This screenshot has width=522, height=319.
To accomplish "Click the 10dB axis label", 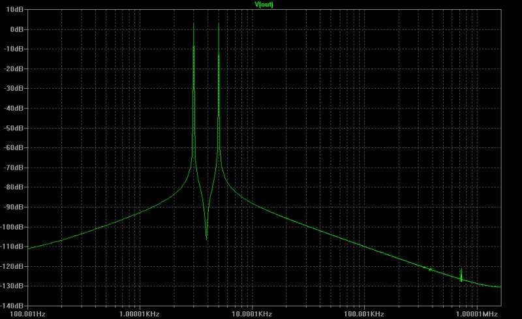I will (14, 9).
